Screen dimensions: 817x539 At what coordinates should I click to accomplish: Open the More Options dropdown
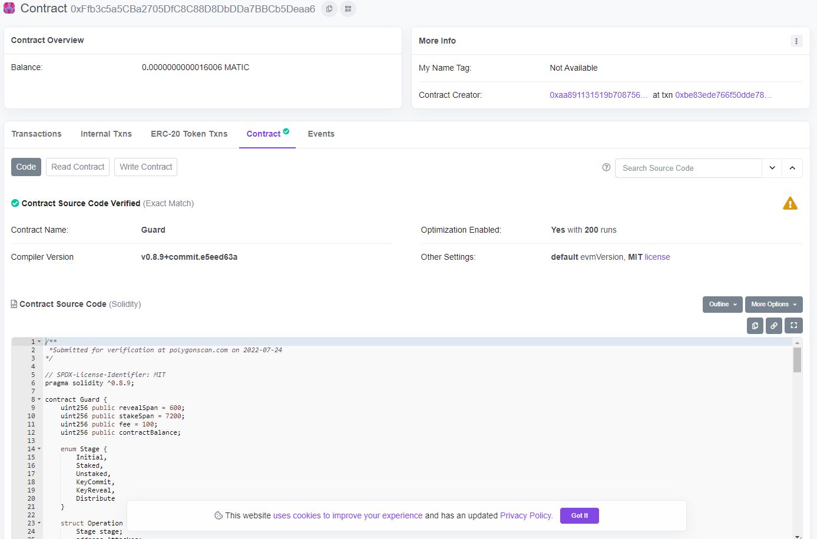(773, 305)
